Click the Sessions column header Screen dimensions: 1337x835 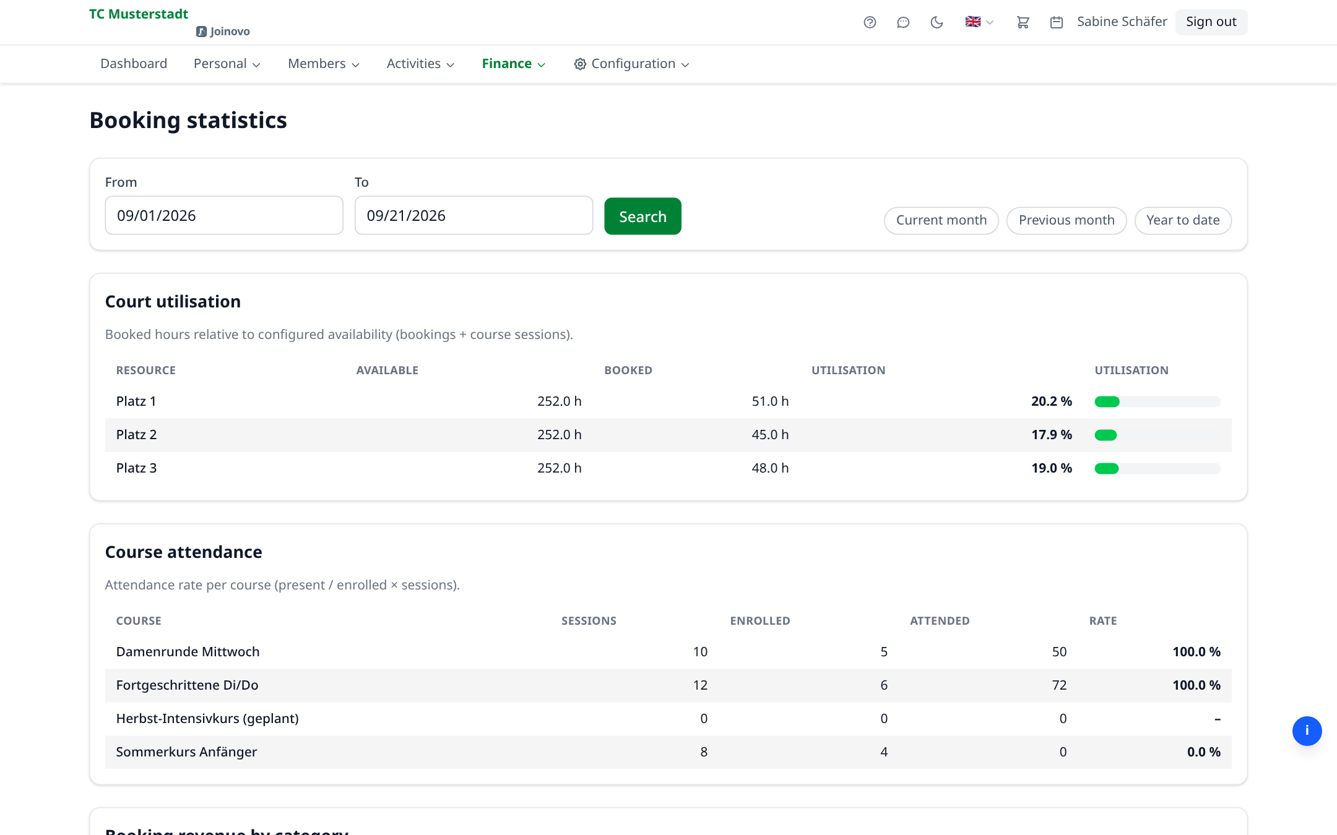click(589, 621)
